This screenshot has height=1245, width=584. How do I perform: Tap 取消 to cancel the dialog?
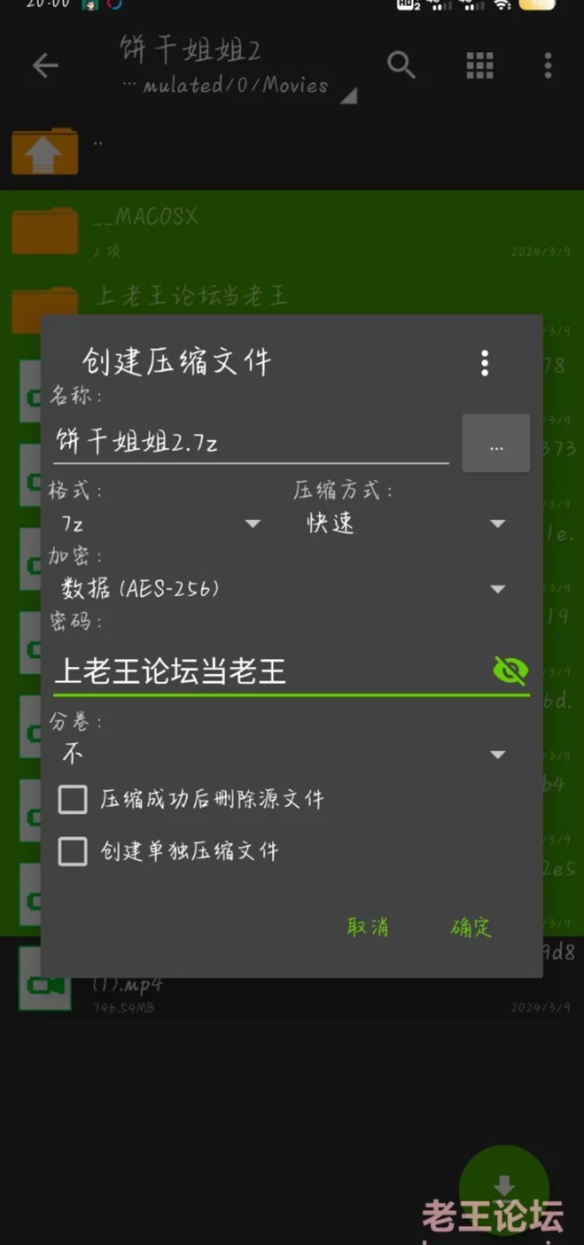click(367, 927)
